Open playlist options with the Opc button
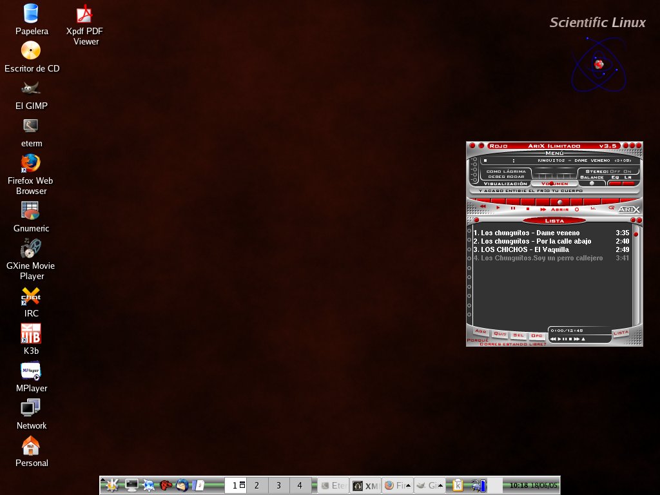660x495 pixels. click(x=537, y=335)
